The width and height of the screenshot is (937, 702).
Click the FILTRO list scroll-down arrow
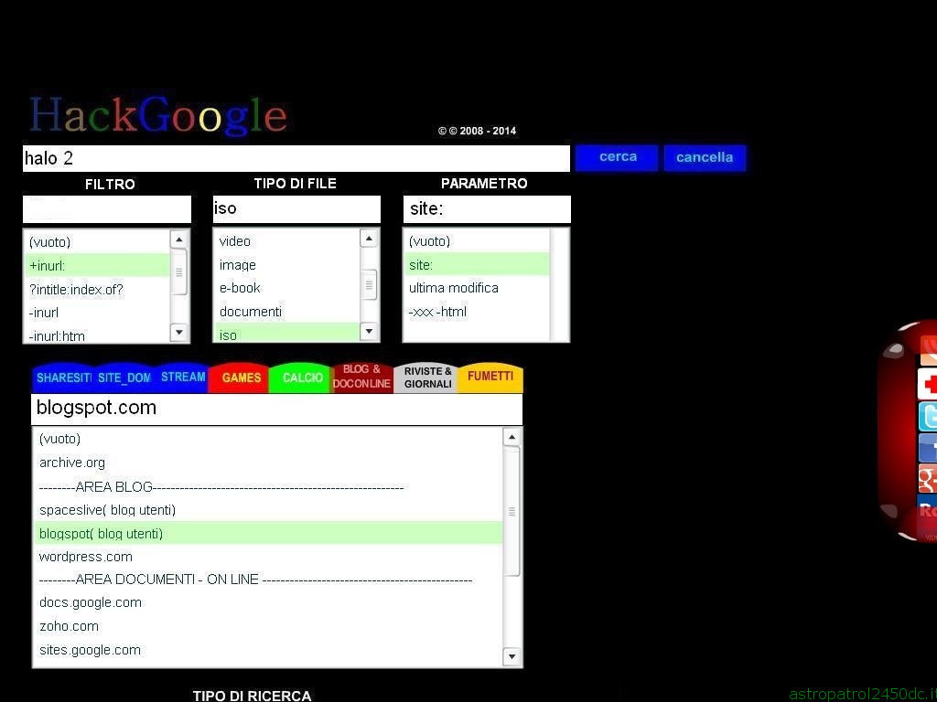coord(179,332)
